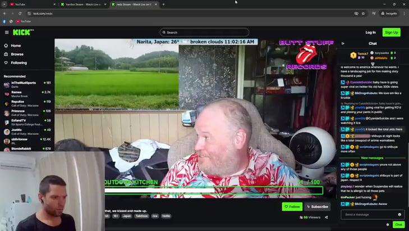Open oblivionsw recommended channel

tap(27, 141)
